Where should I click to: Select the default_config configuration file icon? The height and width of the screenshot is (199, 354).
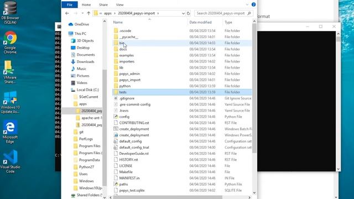point(116,142)
